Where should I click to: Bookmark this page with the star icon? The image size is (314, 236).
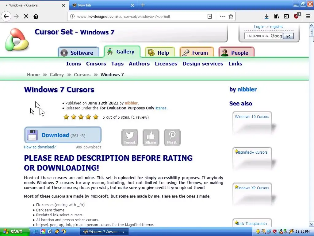231,16
